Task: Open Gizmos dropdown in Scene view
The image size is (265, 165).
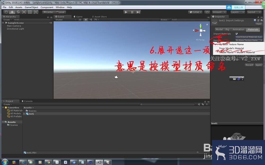Action: point(165,20)
